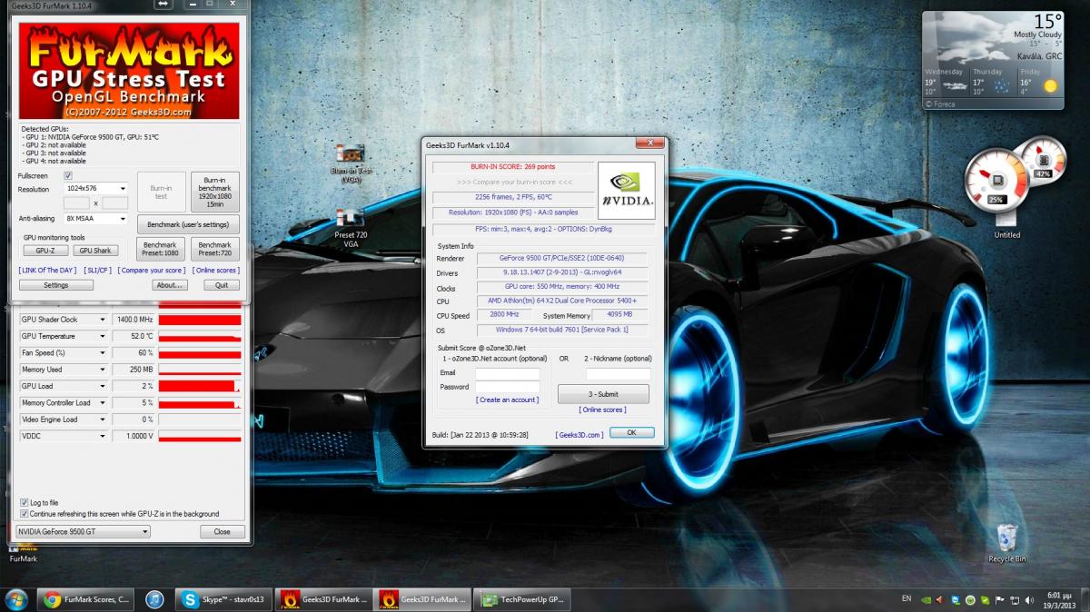The height and width of the screenshot is (612, 1090).
Task: Switch to Skype in the taskbar
Action: click(x=223, y=599)
